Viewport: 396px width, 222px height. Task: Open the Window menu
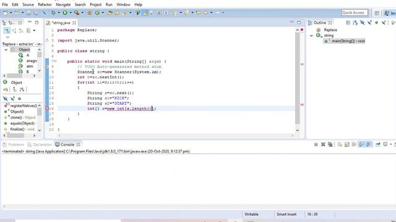tap(124, 4)
